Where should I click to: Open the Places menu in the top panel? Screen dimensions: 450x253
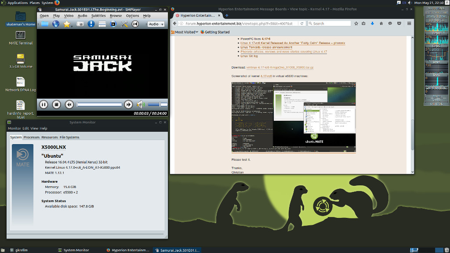coord(35,3)
